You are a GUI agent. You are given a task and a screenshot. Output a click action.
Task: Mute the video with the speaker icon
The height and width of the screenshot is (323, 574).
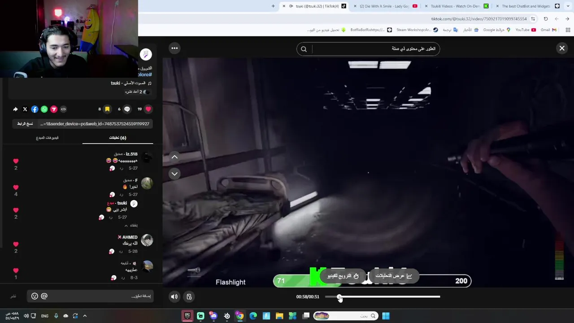pos(174,297)
